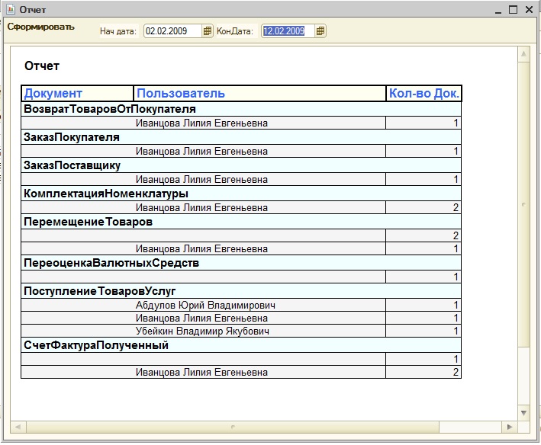Click count 2 in last Иванцова row
This screenshot has width=541, height=445.
click(423, 373)
